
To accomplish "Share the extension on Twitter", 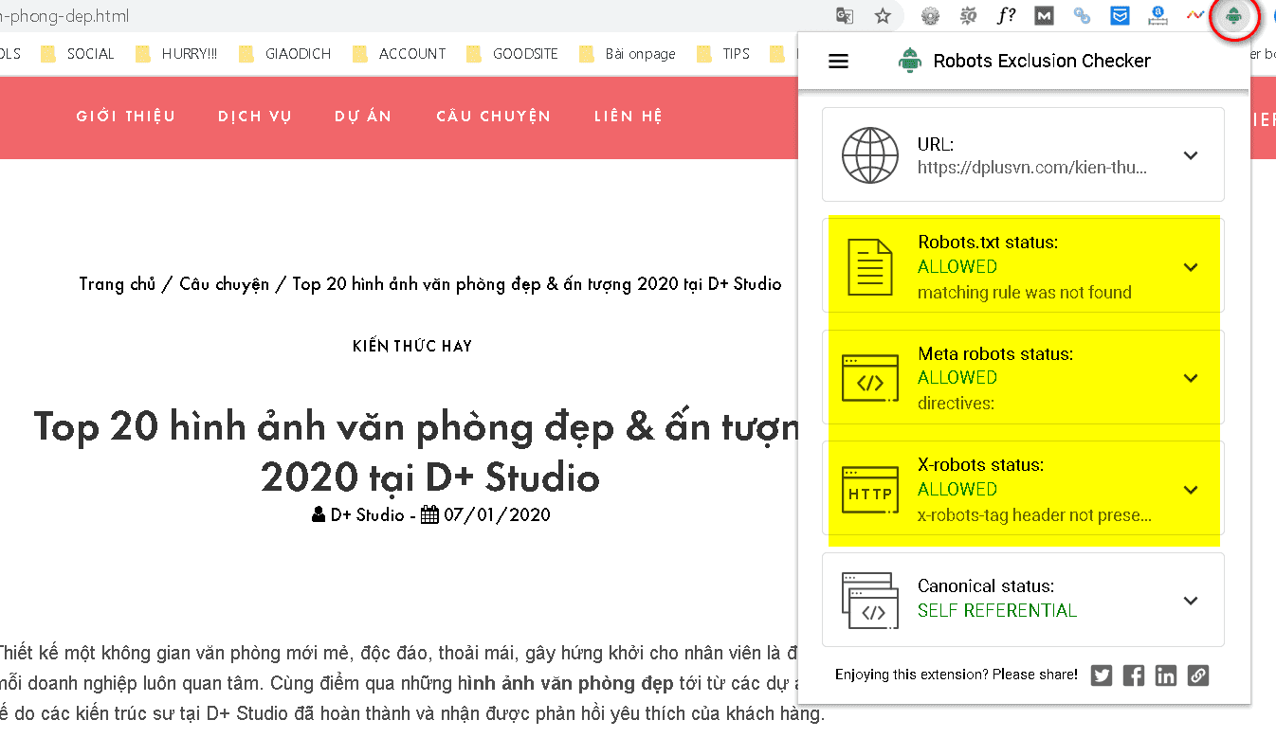I will (x=1102, y=675).
